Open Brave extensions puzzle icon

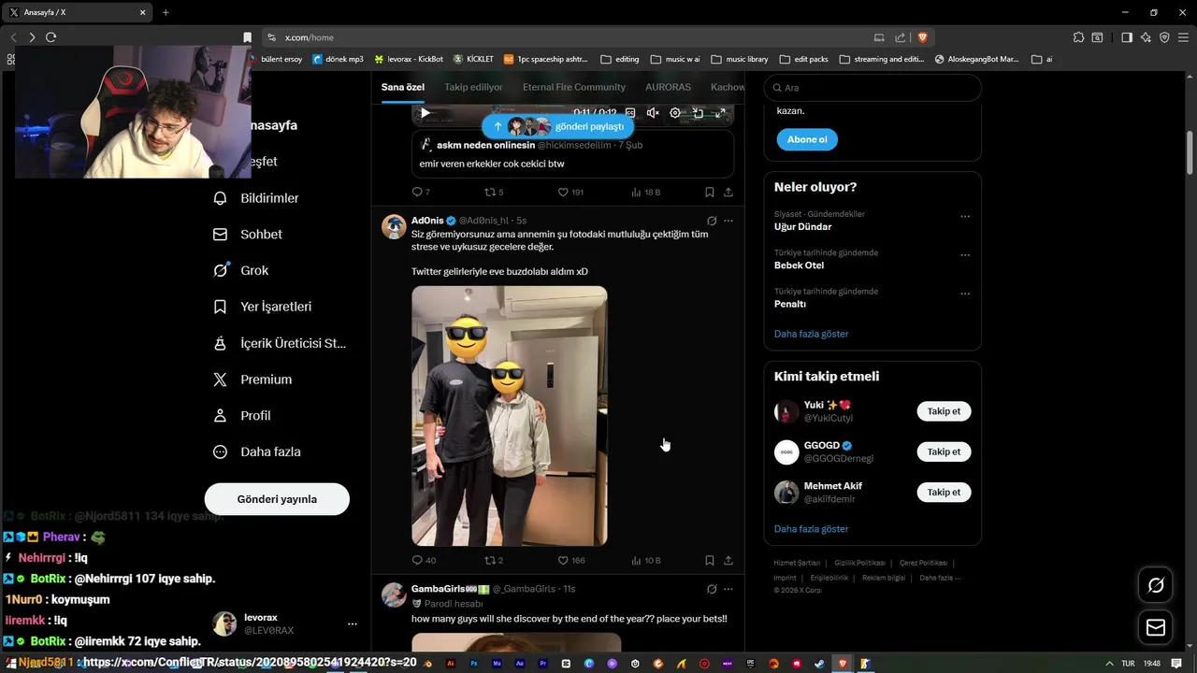point(1078,37)
